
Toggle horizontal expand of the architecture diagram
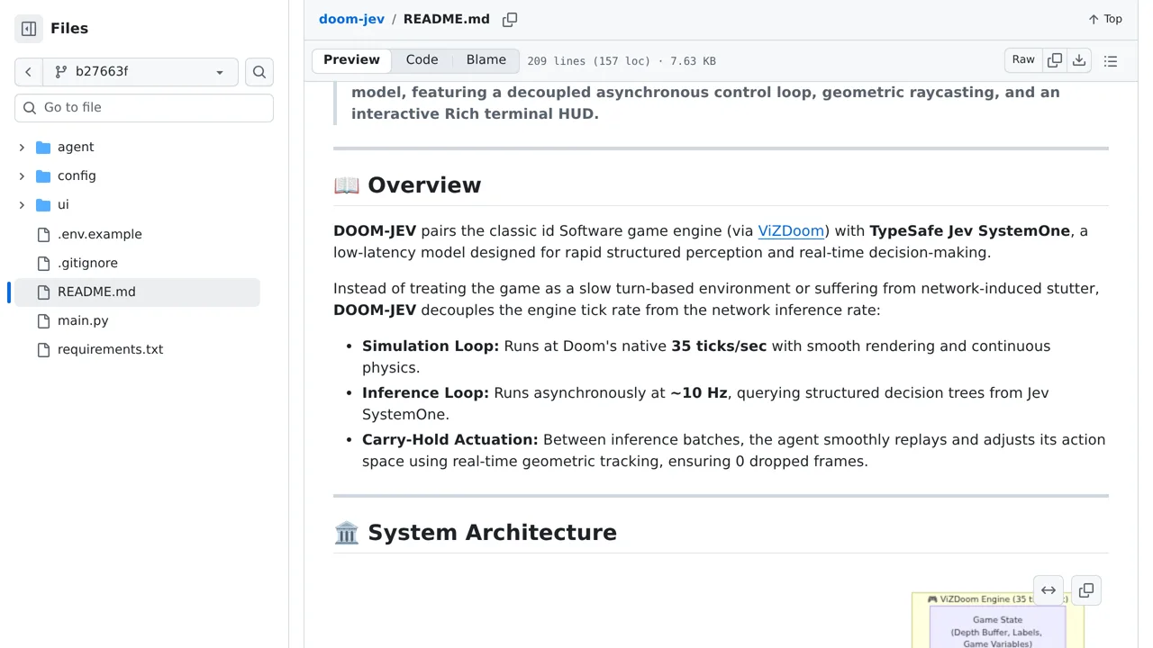pyautogui.click(x=1049, y=590)
